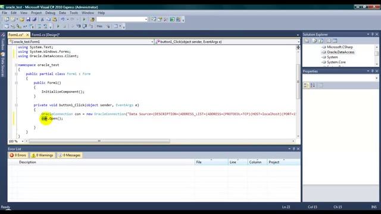Click the code editor vertical scrollbar thumb
Screen dimensions: 381x214
[298, 82]
